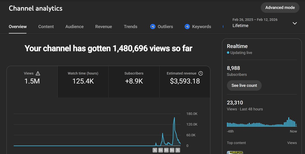
Task: Click the 120.0K chart axis value
Action: point(192,124)
